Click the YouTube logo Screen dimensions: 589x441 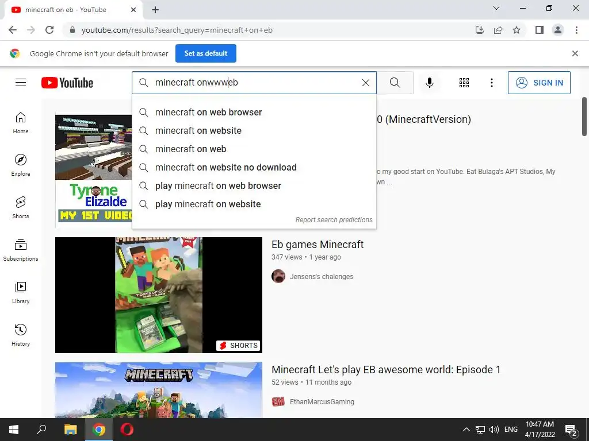pyautogui.click(x=67, y=83)
